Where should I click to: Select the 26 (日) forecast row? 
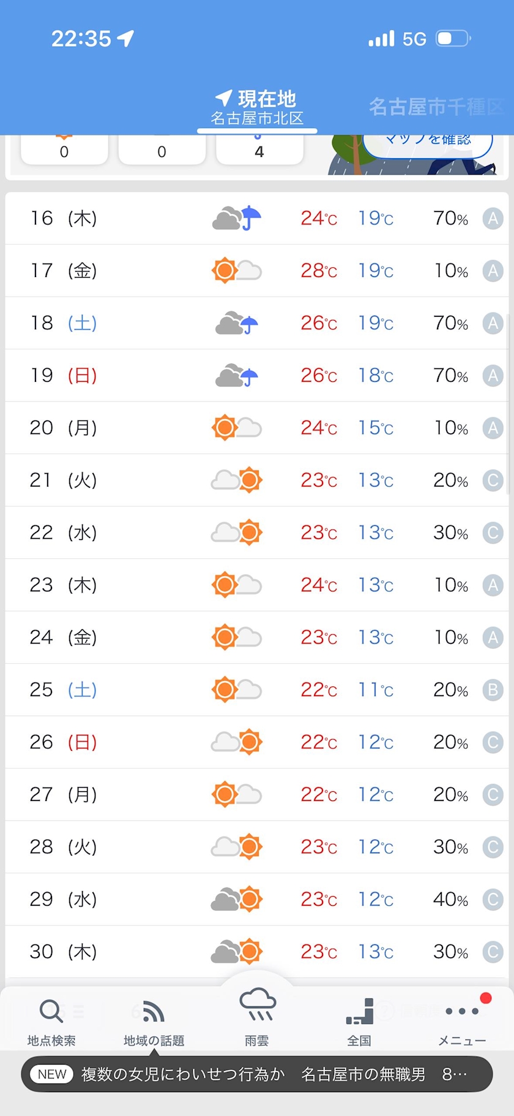pos(257,742)
